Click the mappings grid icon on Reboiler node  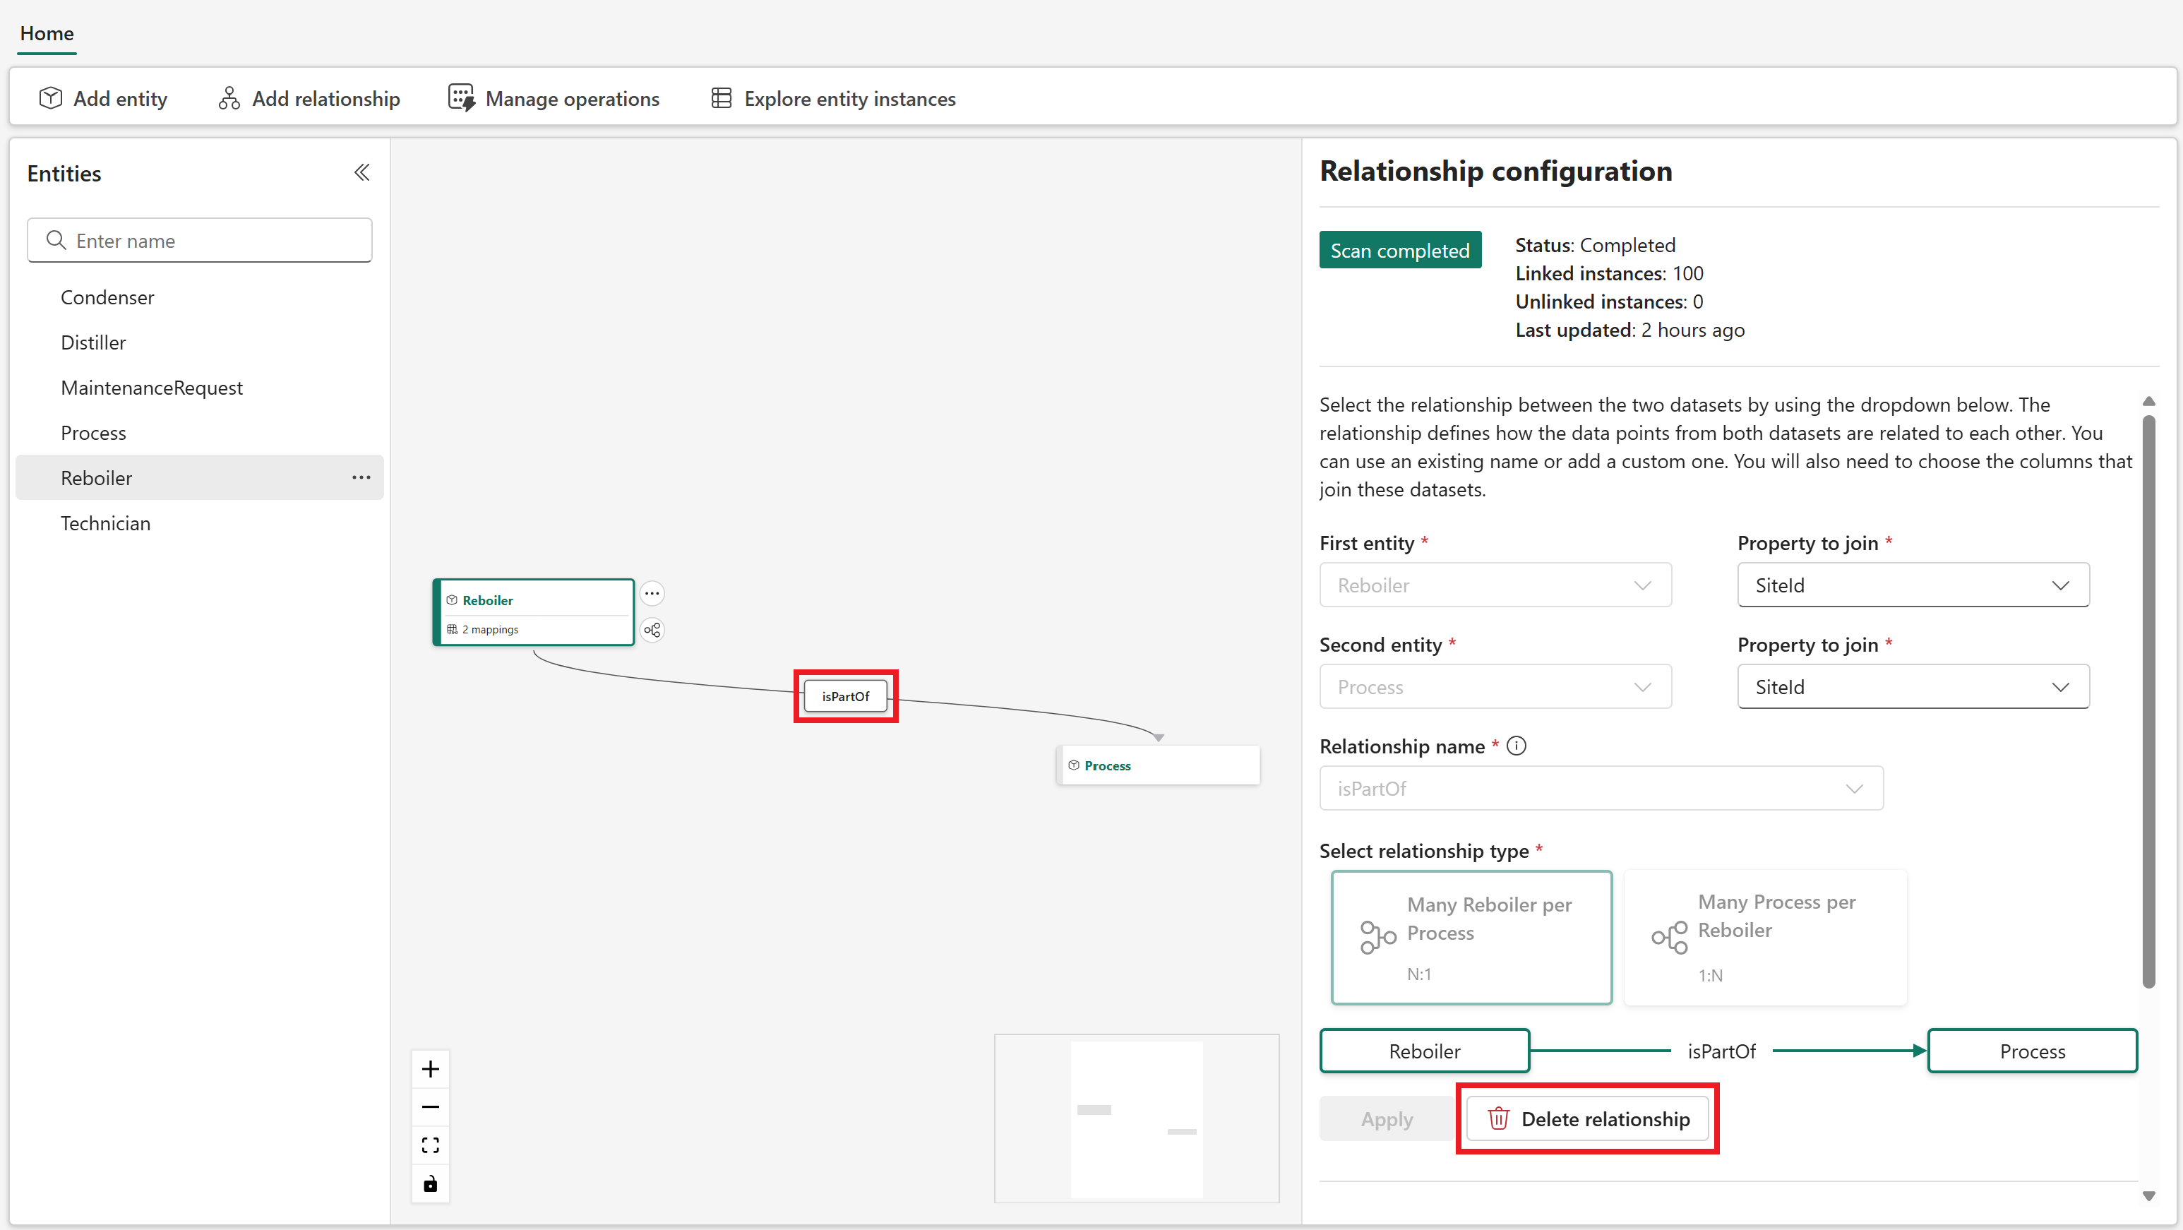point(452,630)
